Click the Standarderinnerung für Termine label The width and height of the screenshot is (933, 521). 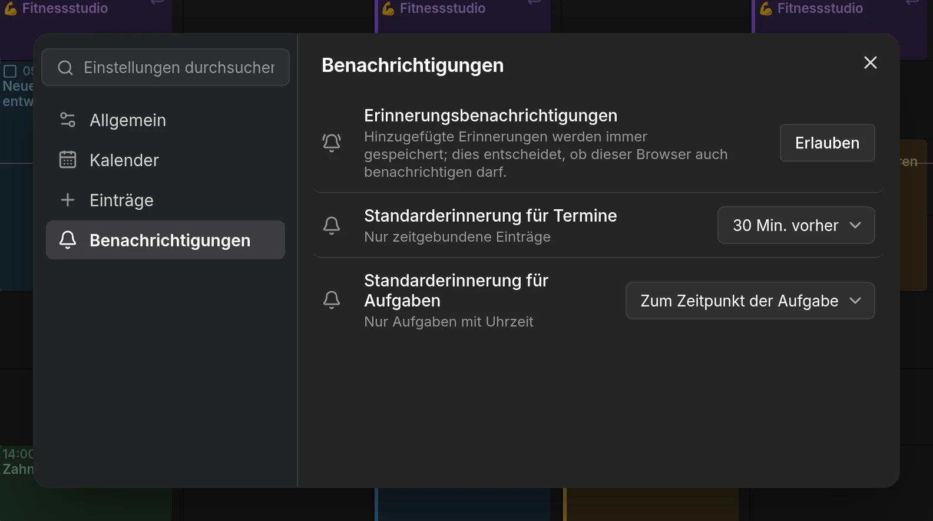[491, 216]
